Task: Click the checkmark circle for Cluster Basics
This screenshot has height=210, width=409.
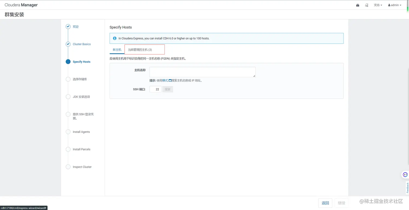Action: (68, 44)
